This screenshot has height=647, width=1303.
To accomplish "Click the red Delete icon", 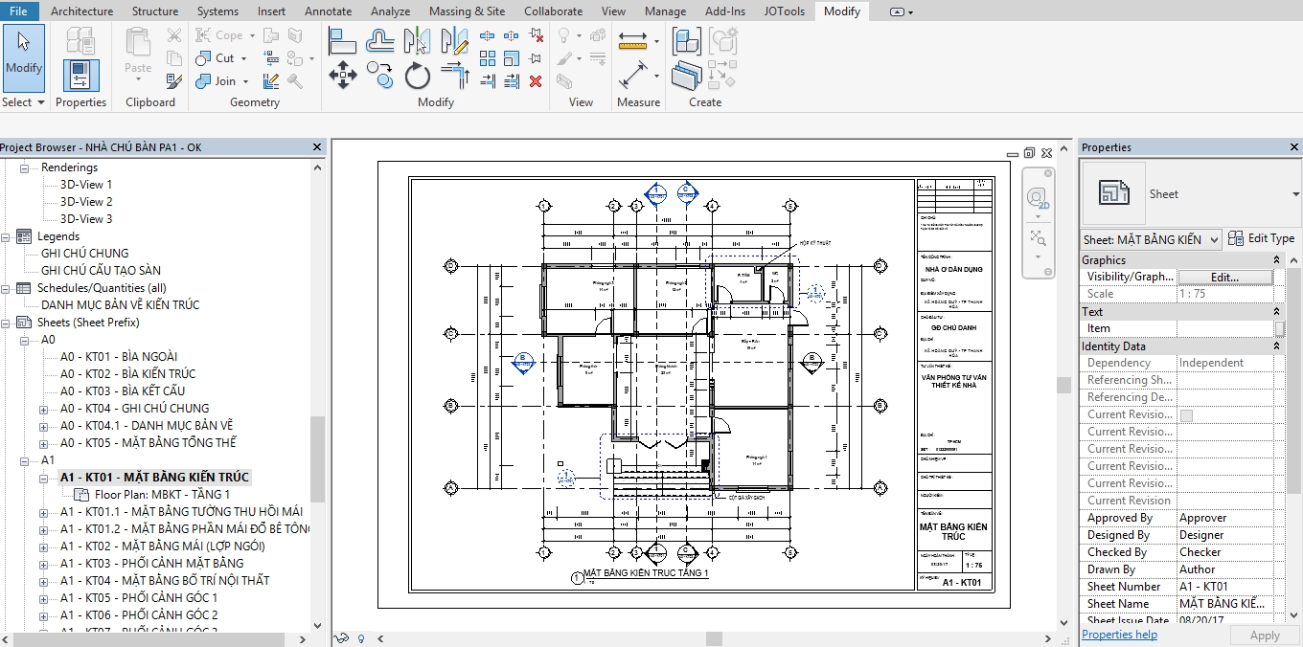I will pyautogui.click(x=536, y=81).
